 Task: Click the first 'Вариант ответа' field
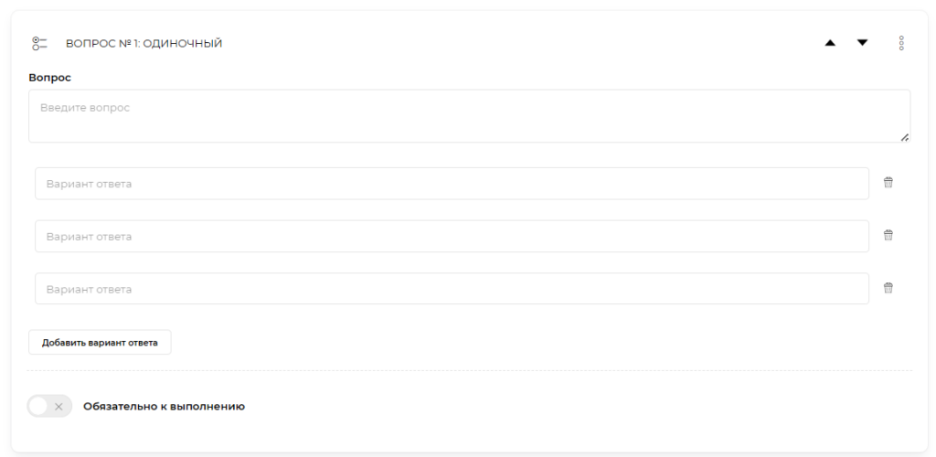click(452, 184)
